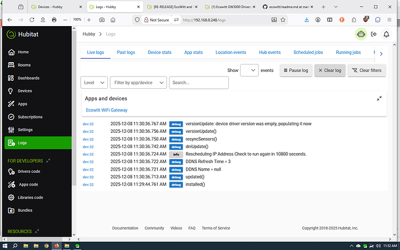This screenshot has height=250, width=400.
Task: Open Windows taskbar search
Action: pyautogui.click(x=15, y=246)
